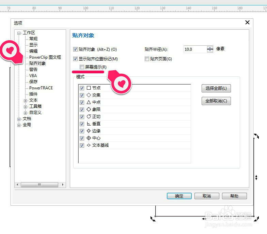Uncheck the 象限 snap mode
This screenshot has height=234, width=267.
click(82, 110)
